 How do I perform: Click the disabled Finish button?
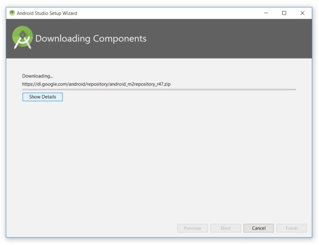coord(292,228)
